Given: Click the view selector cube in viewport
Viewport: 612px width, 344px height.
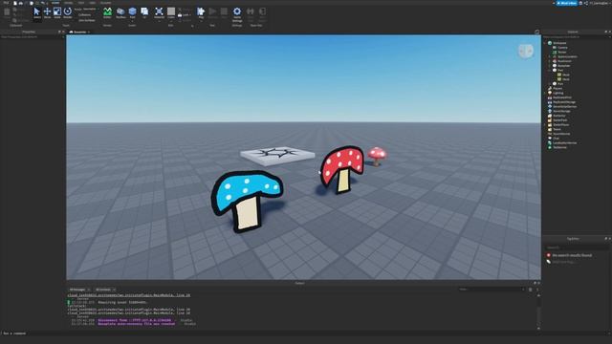Looking at the screenshot, I should 525,51.
